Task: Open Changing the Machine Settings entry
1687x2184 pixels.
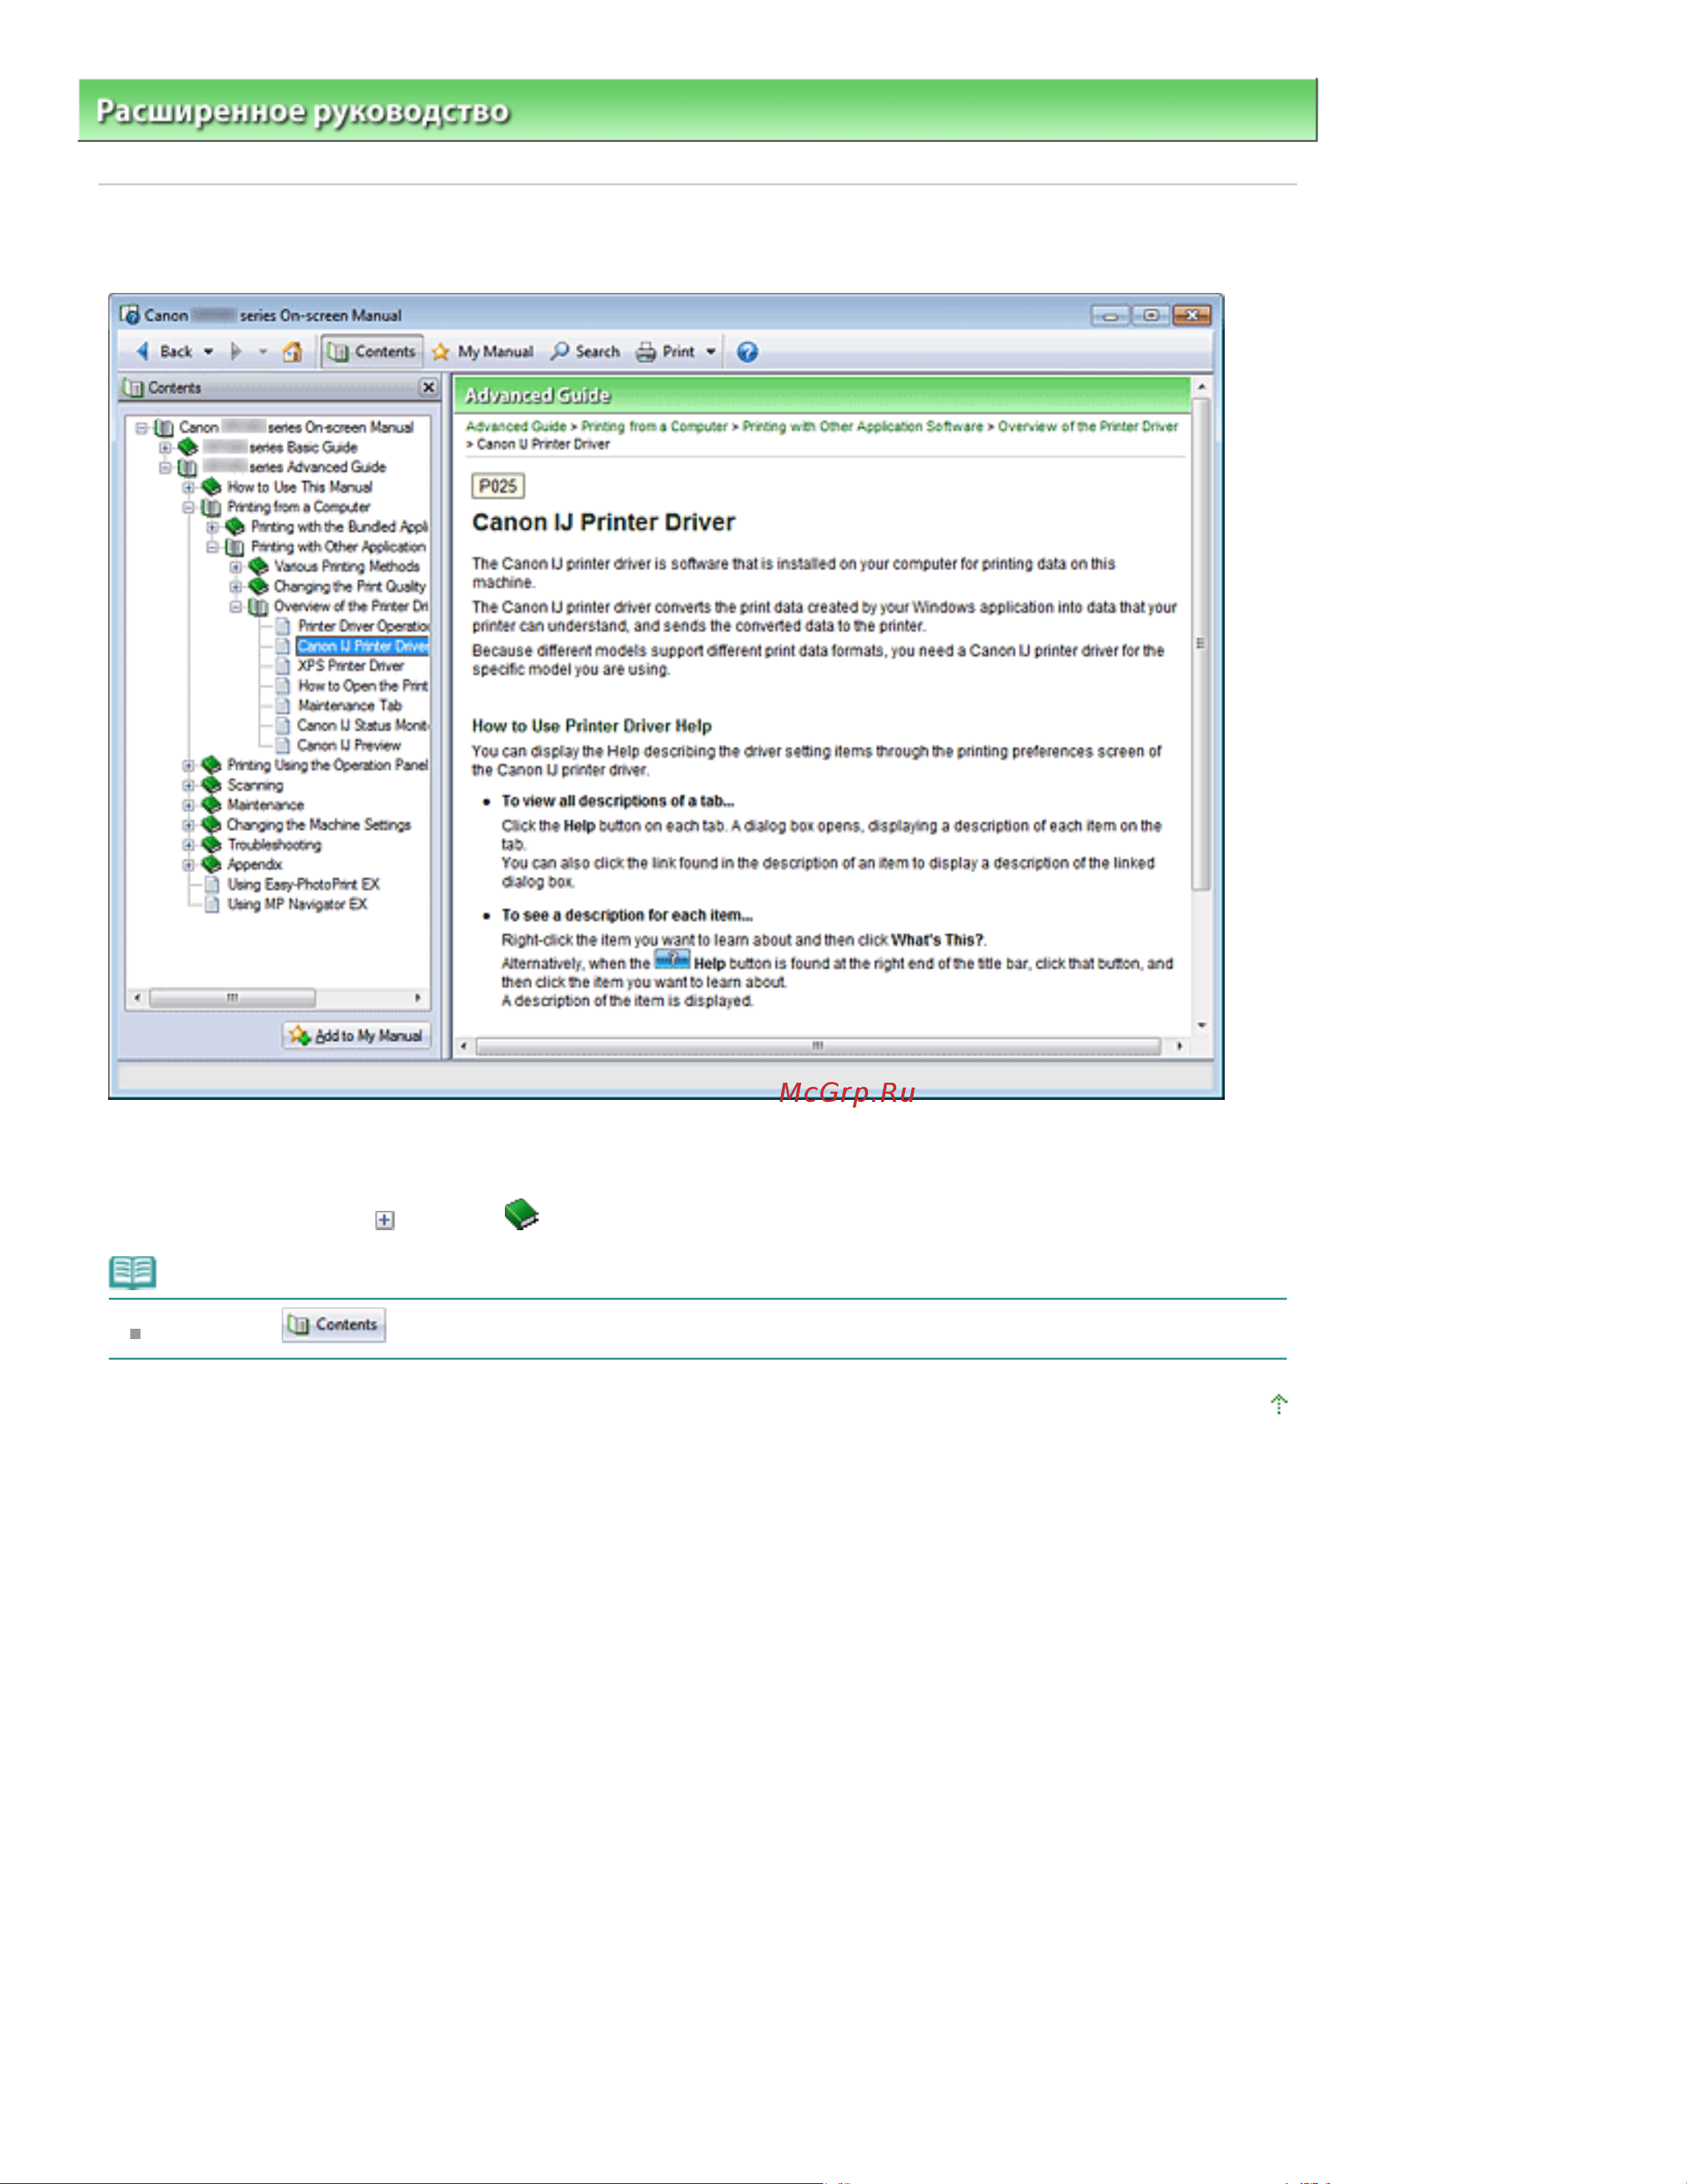Action: 319,825
